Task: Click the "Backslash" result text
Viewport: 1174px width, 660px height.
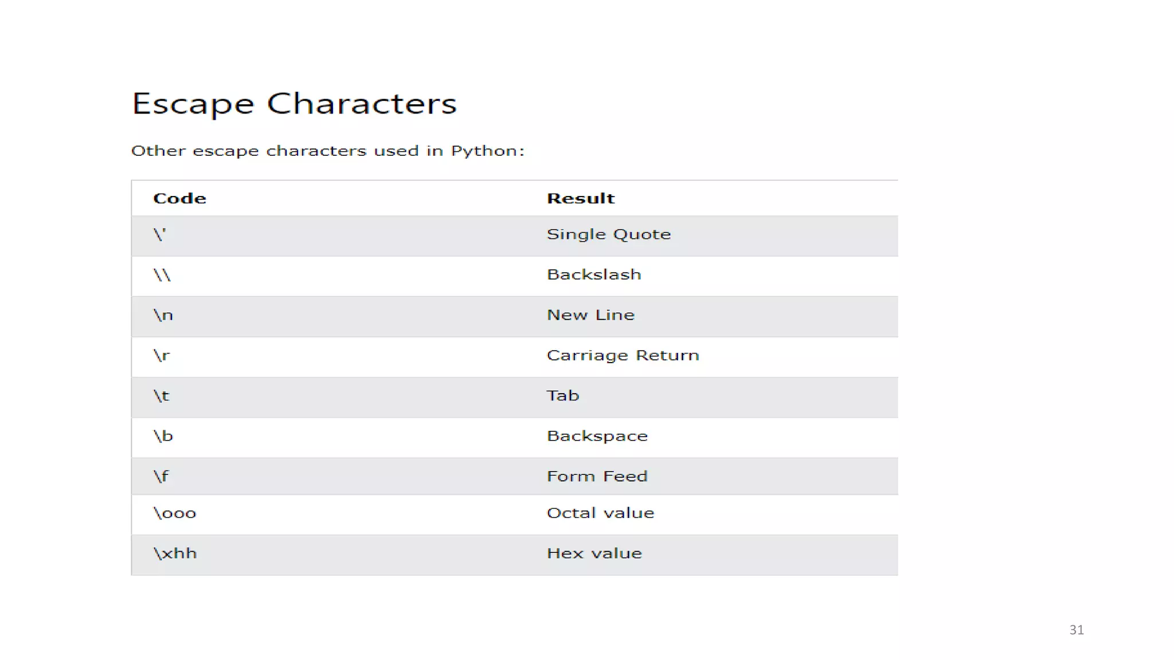Action: pyautogui.click(x=593, y=275)
